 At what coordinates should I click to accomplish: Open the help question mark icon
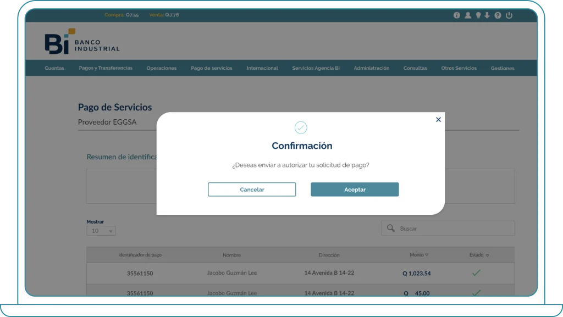click(x=498, y=15)
